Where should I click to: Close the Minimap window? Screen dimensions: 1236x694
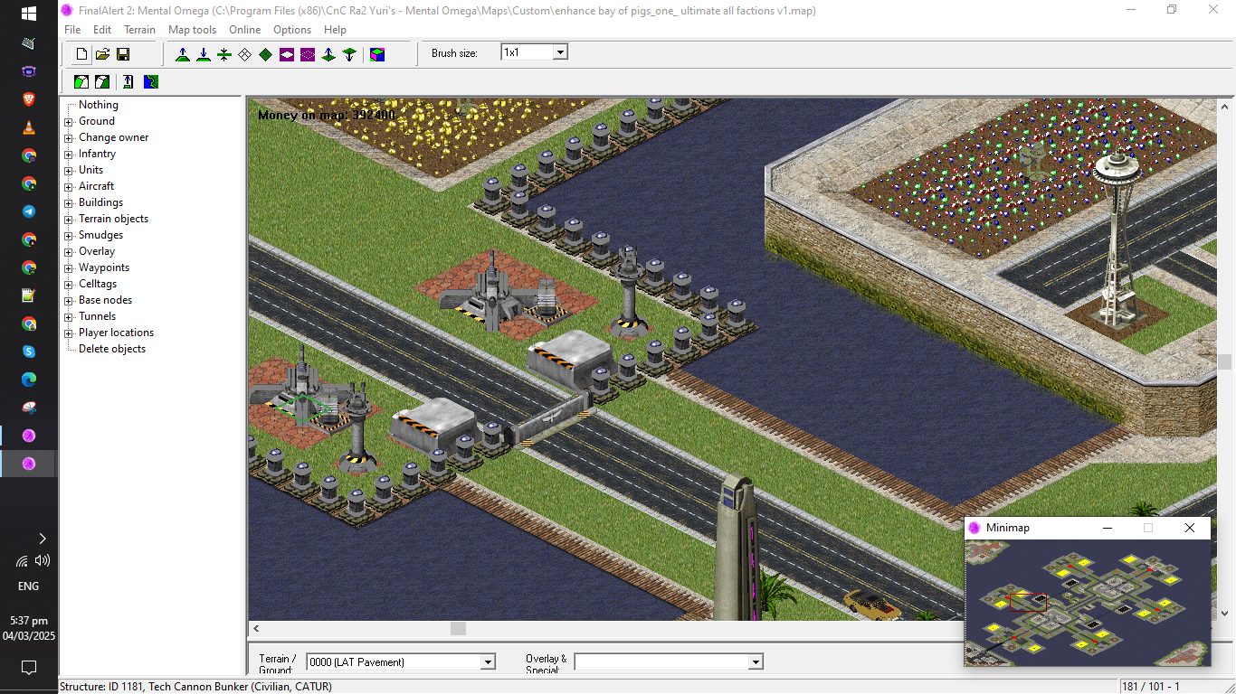click(1190, 528)
